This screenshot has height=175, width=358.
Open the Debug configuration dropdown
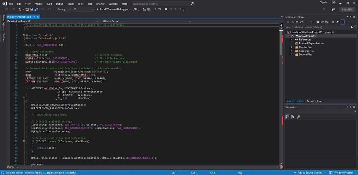(63, 9)
